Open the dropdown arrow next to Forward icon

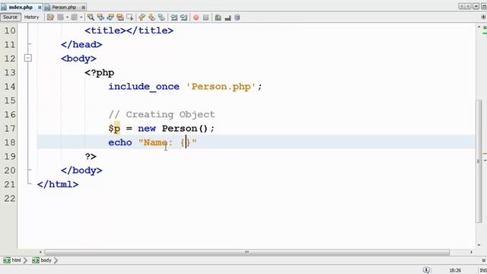[x=81, y=18]
